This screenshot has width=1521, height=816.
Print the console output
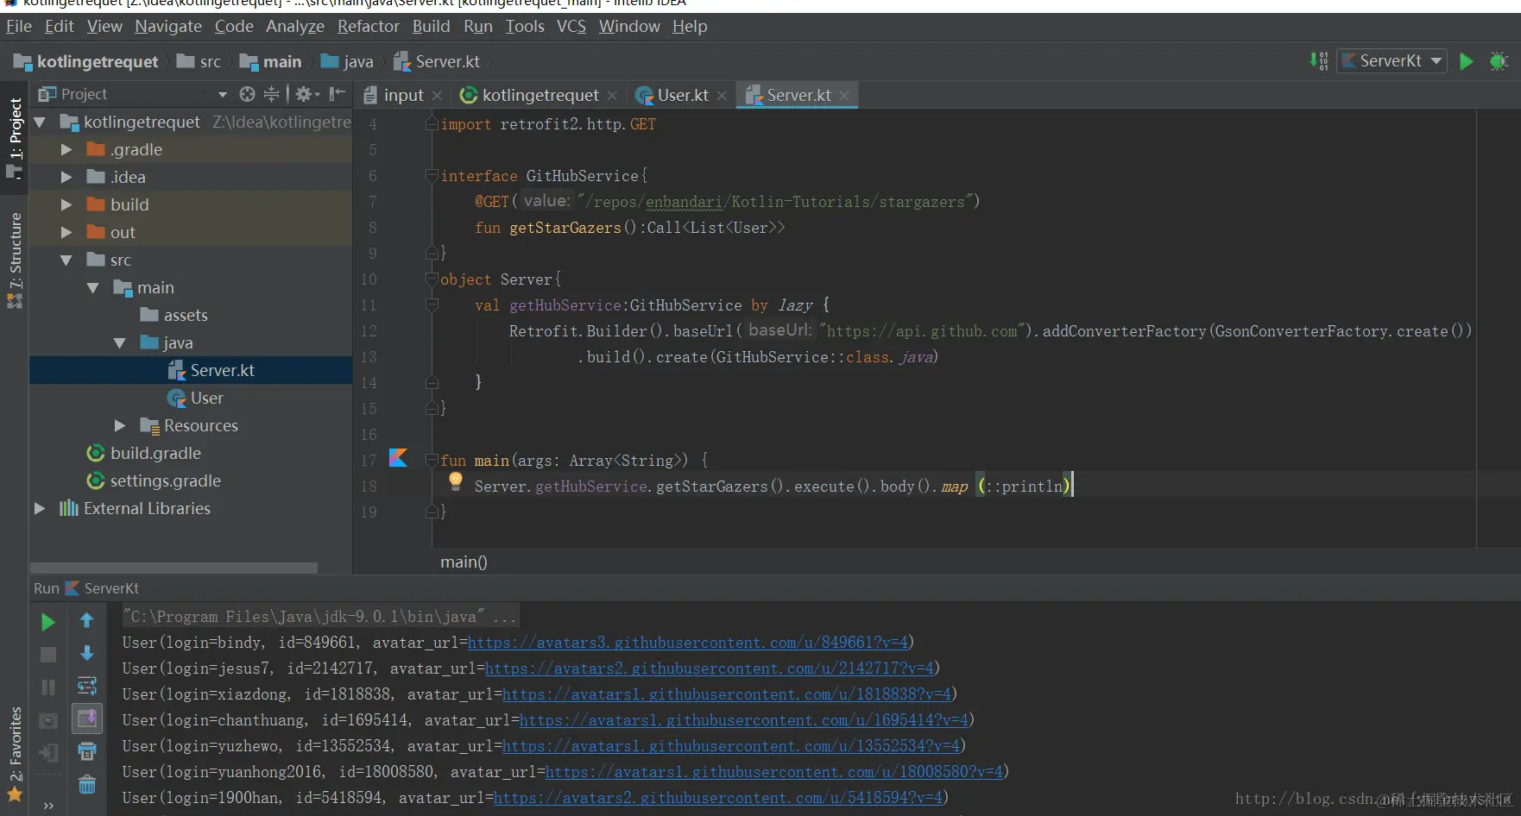pyautogui.click(x=87, y=751)
